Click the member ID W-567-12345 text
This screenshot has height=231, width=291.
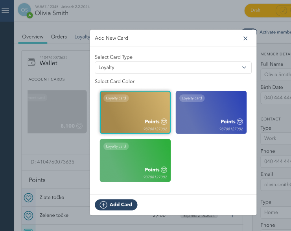point(47,7)
